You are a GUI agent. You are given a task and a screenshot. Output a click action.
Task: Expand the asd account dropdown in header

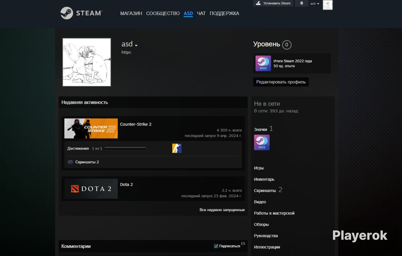click(315, 3)
